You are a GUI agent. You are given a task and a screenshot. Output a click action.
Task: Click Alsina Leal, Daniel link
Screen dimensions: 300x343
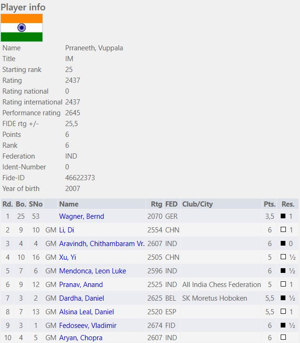pyautogui.click(x=87, y=312)
